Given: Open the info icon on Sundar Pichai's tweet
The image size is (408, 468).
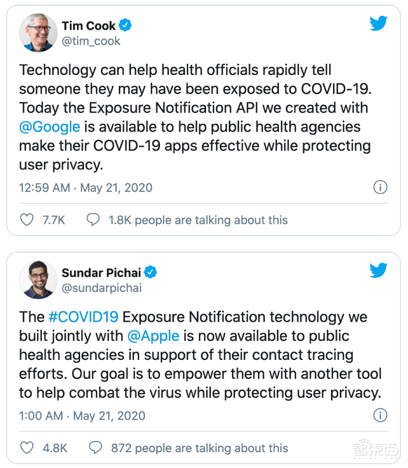Looking at the screenshot, I should [x=380, y=415].
